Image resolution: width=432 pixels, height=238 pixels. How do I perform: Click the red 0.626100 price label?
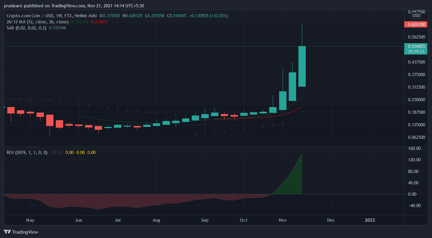point(415,24)
